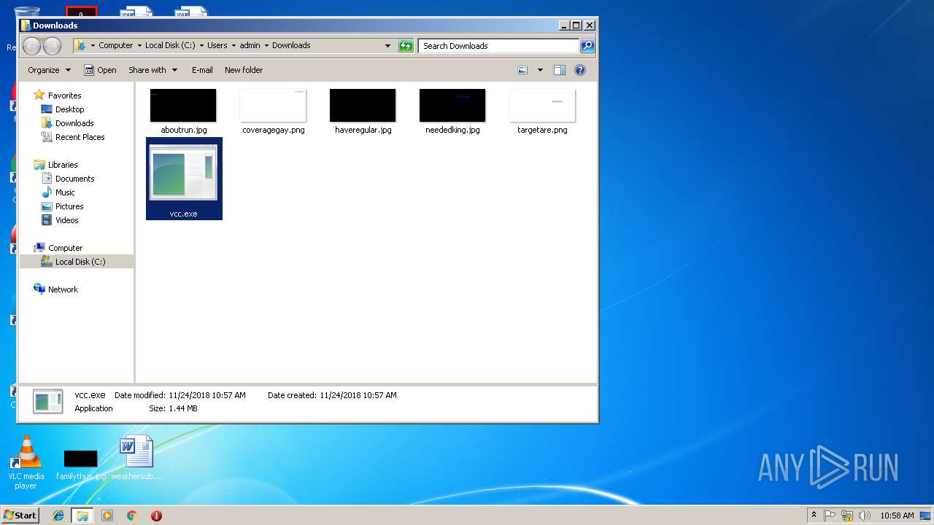Go back with the Explorer Back arrow
Image resolution: width=934 pixels, height=525 pixels.
[x=31, y=46]
